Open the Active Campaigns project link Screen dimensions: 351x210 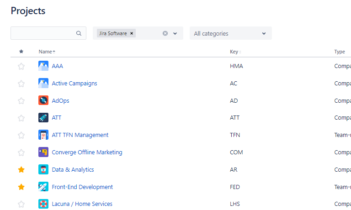click(74, 83)
